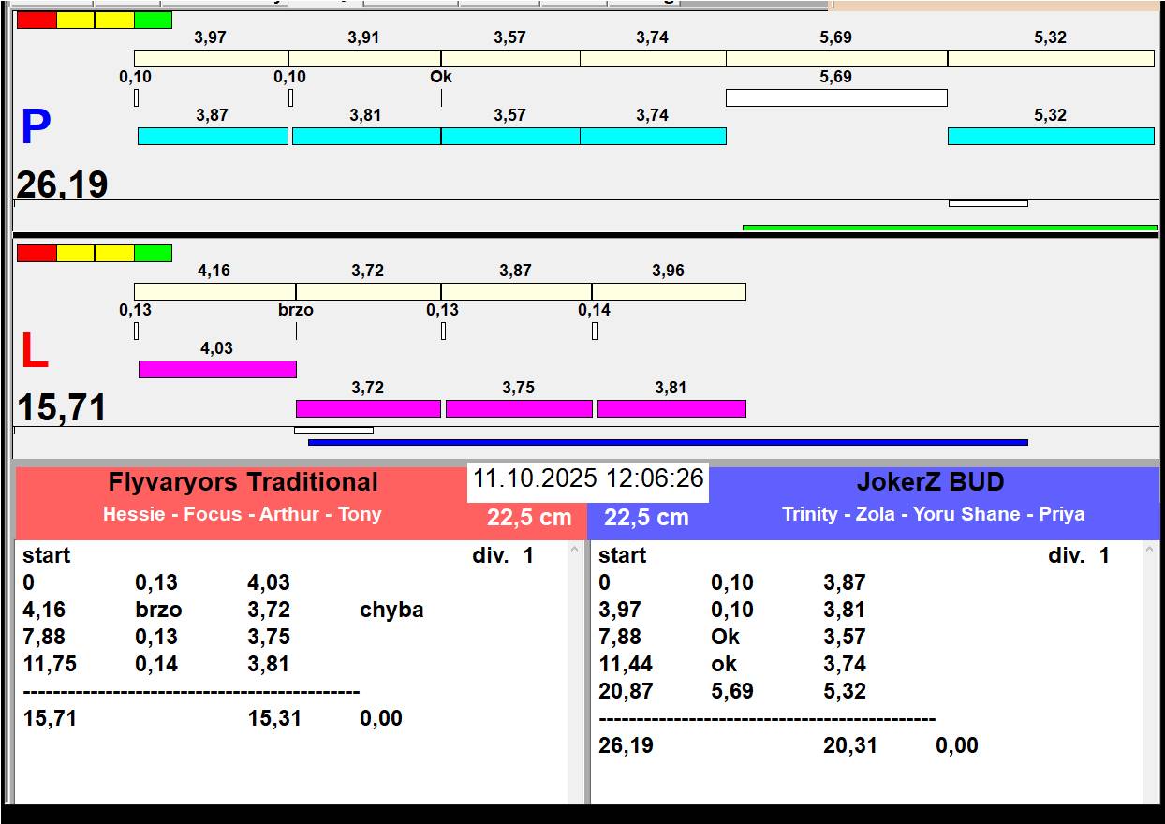Click the green start light in lane L
This screenshot has width=1165, height=824.
point(154,253)
